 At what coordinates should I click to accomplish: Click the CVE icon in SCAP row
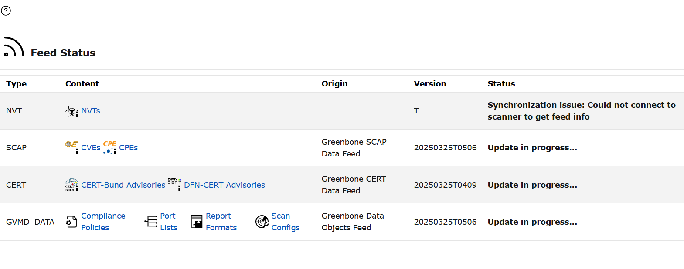coord(72,147)
